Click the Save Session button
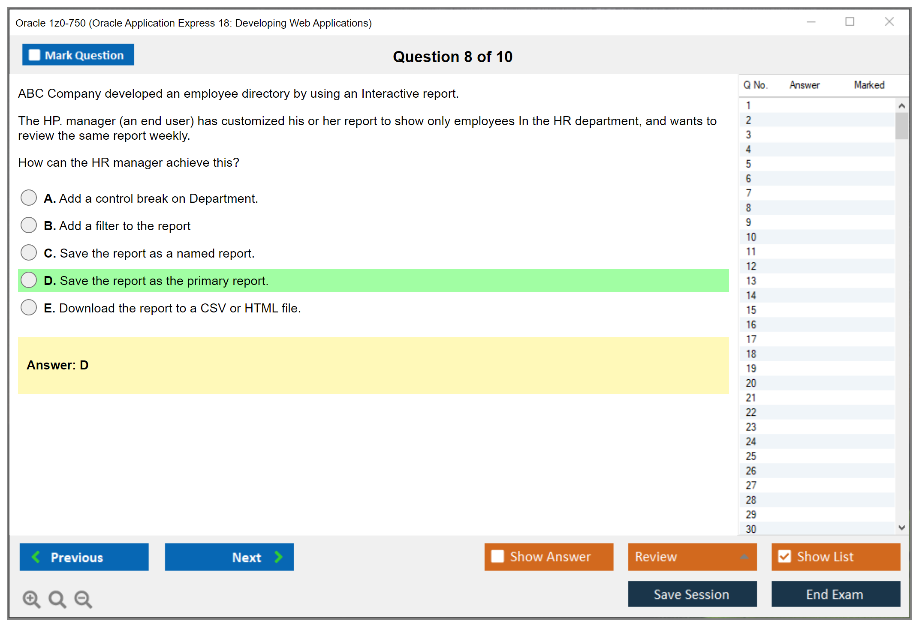Image resolution: width=922 pixels, height=630 pixels. (692, 594)
